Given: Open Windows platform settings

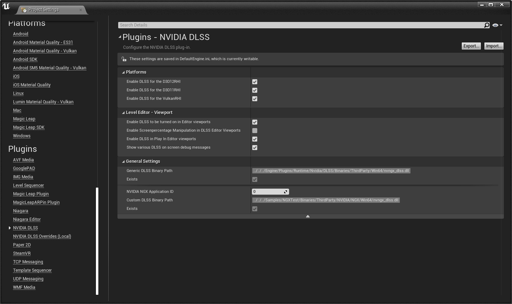Looking at the screenshot, I should [x=22, y=136].
